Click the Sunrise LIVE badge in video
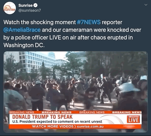The height and width of the screenshot is (136, 151). [x=133, y=119]
